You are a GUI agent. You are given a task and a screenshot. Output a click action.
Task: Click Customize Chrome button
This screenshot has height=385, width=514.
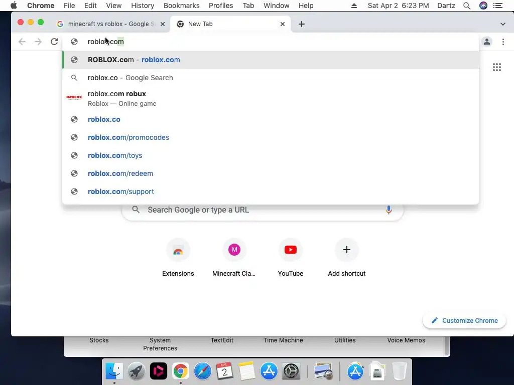pos(464,320)
